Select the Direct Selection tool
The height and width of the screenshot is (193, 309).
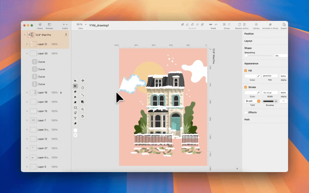click(x=75, y=86)
